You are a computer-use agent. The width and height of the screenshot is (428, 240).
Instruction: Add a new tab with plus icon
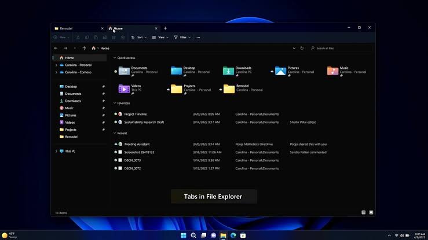tap(165, 28)
